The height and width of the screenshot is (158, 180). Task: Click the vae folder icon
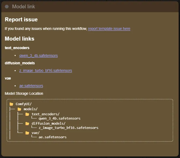click(x=27, y=133)
